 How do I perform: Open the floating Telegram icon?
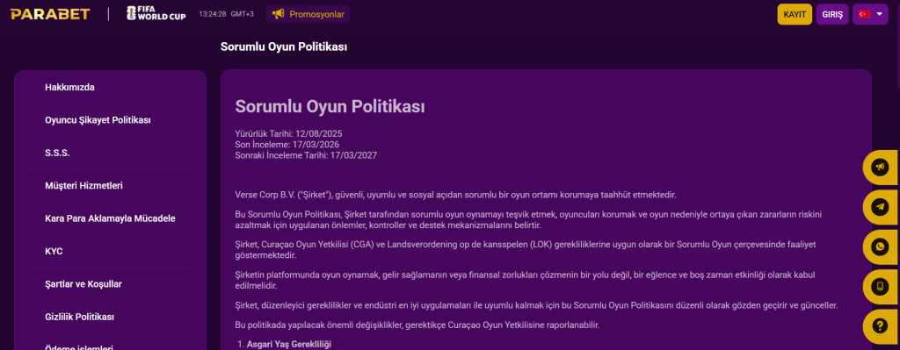point(879,207)
